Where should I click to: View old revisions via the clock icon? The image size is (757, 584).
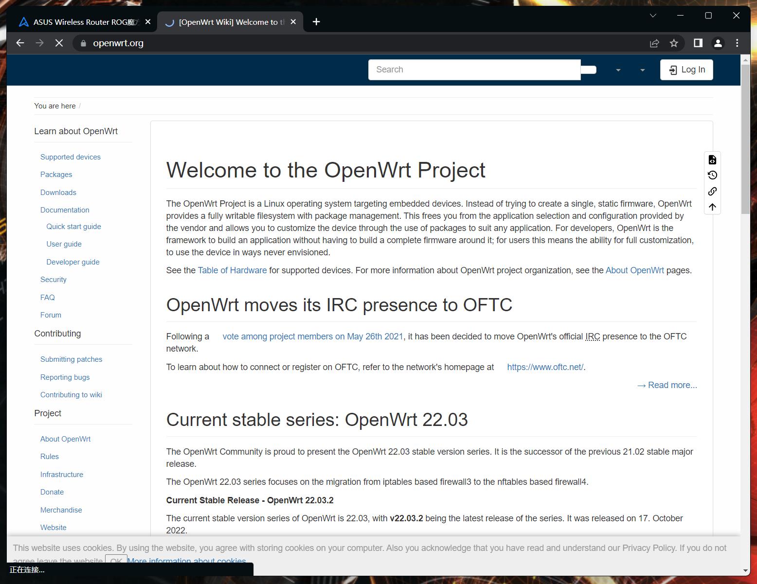click(x=712, y=176)
